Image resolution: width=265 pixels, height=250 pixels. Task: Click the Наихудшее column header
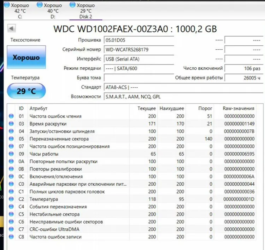pyautogui.click(x=172, y=109)
